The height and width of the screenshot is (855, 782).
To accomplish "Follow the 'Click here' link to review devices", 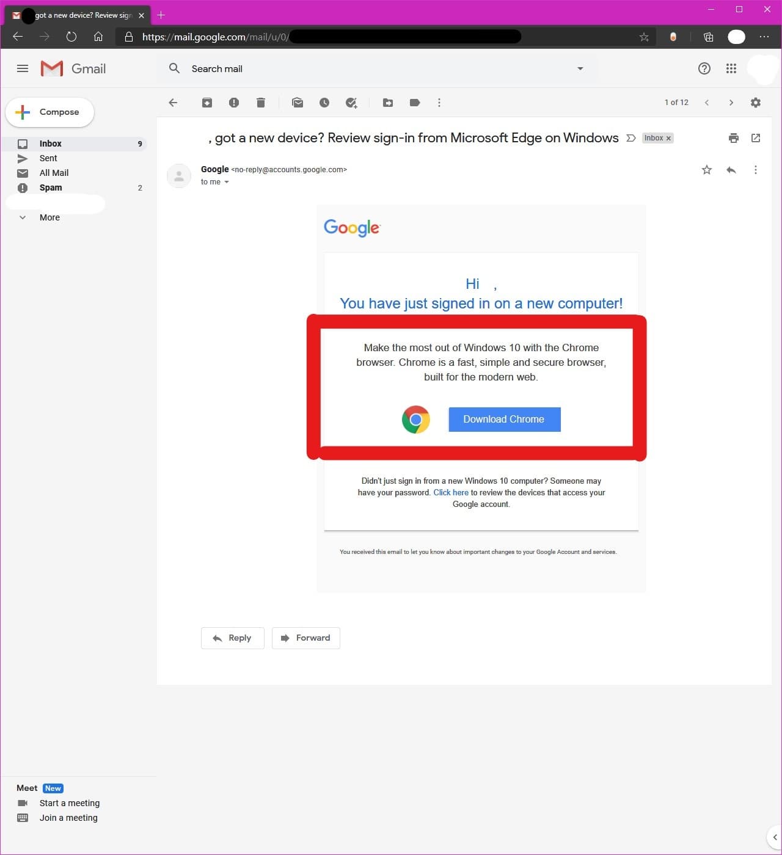I will [x=451, y=492].
